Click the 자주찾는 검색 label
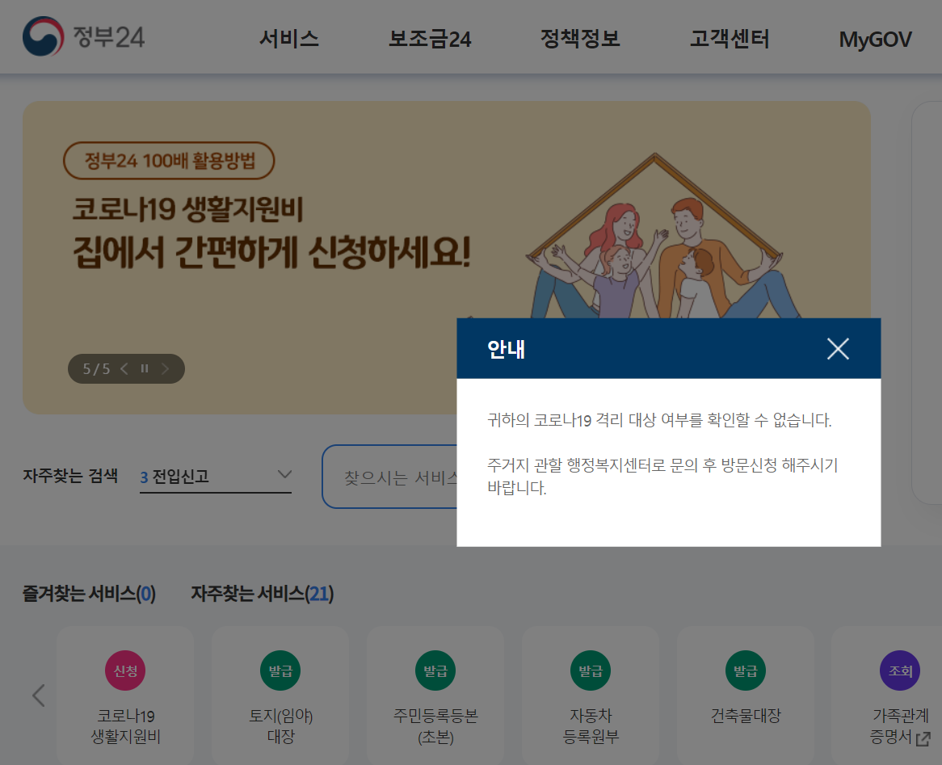 click(70, 476)
